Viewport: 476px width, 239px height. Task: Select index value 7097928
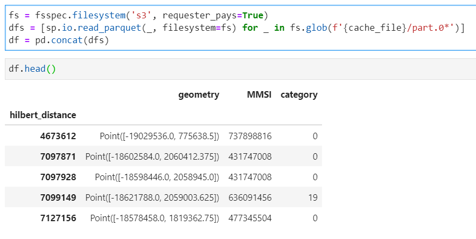coord(58,177)
